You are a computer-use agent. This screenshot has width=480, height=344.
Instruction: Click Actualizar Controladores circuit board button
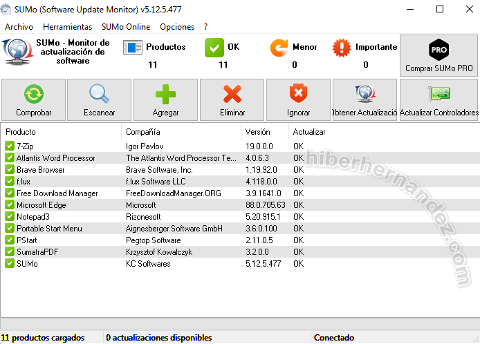pos(439,99)
